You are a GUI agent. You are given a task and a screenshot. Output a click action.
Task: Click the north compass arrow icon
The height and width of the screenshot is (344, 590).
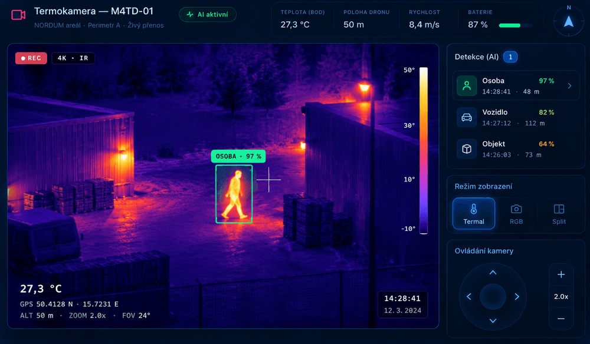(569, 22)
